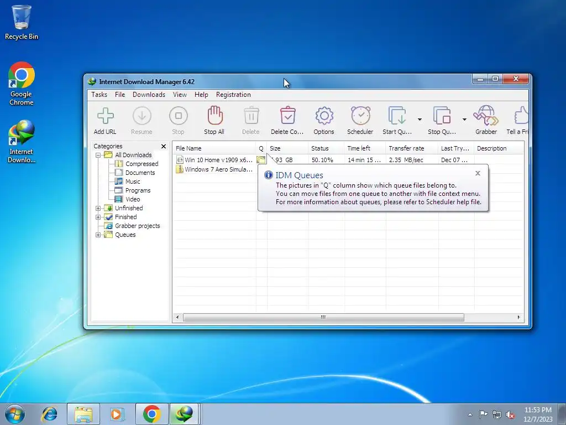Open Internet Explorer from the taskbar
Image resolution: width=566 pixels, height=425 pixels.
[49, 414]
